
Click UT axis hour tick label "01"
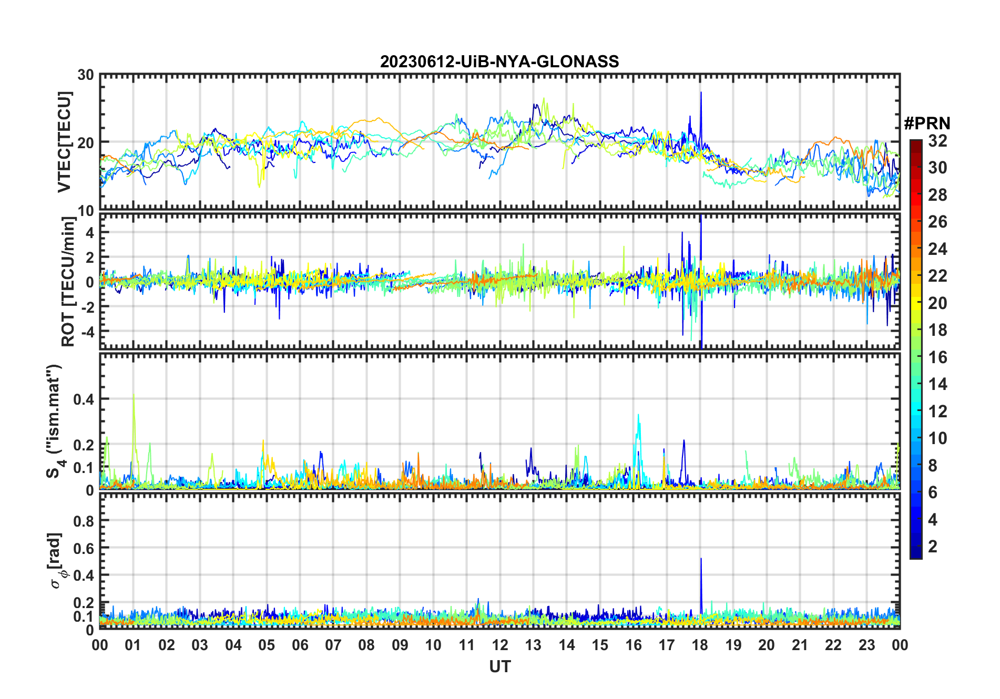[x=133, y=645]
